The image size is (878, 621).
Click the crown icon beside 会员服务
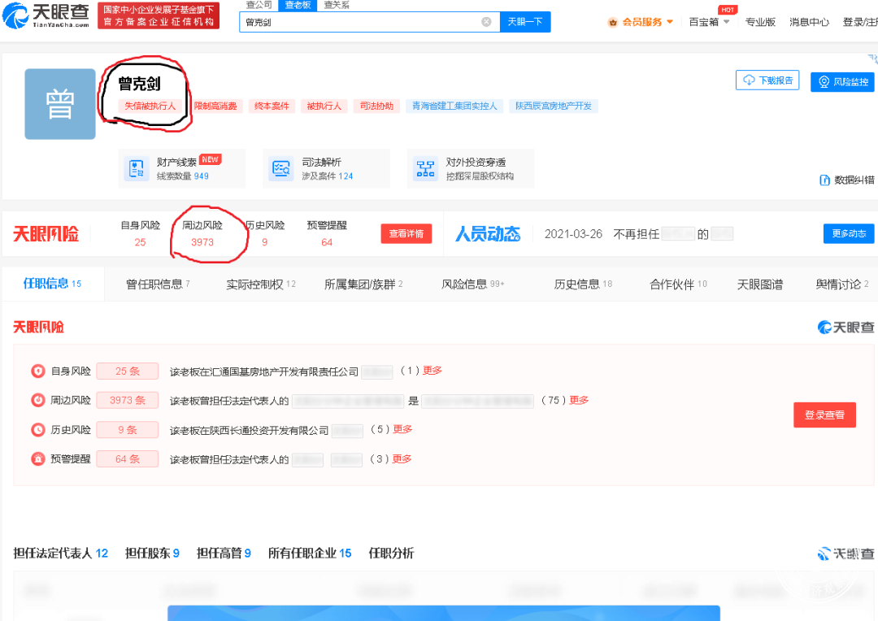click(x=613, y=23)
